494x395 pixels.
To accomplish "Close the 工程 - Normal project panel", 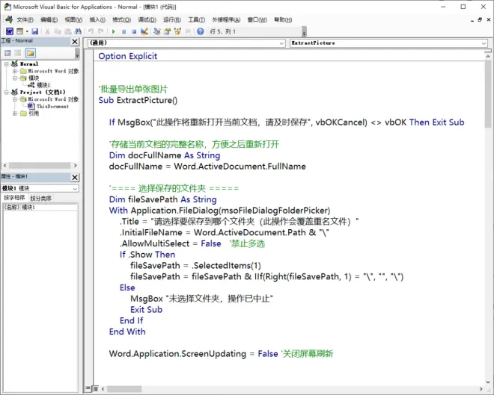I will (75, 42).
